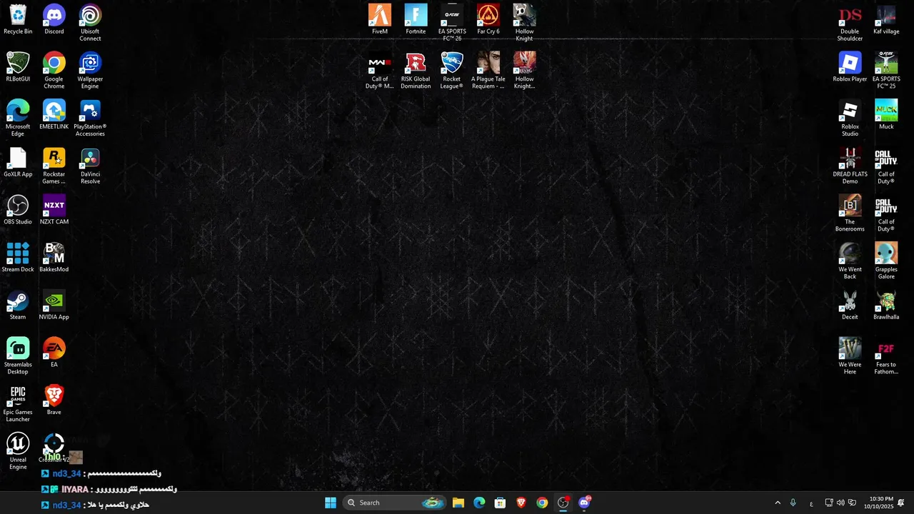
Task: Open the Rockstar Games launcher icon
Action: (54, 166)
